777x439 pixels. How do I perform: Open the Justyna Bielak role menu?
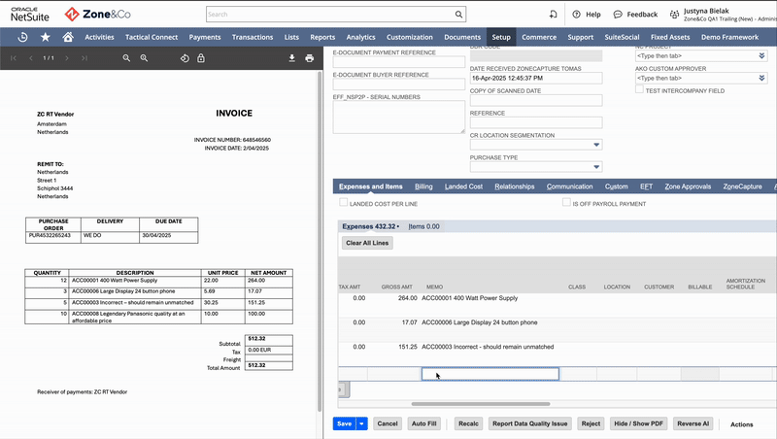coord(723,15)
